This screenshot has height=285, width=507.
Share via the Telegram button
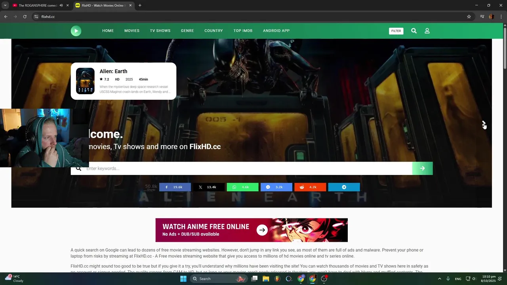(x=344, y=187)
